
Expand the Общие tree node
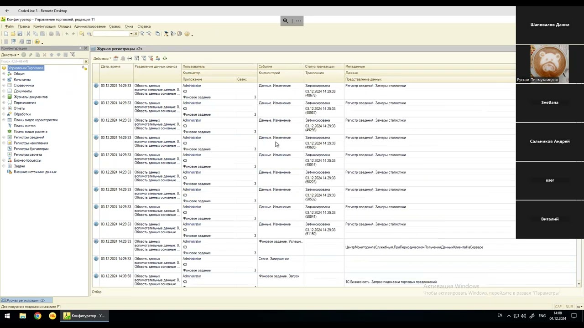pyautogui.click(x=4, y=74)
